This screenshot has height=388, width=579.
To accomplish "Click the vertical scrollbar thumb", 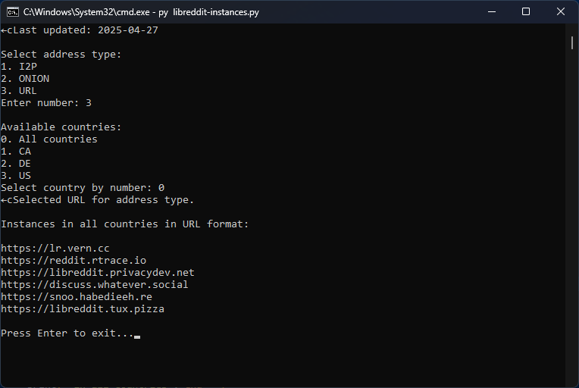I will (x=572, y=42).
